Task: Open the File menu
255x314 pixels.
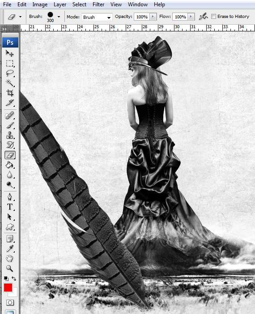Action: click(7, 4)
